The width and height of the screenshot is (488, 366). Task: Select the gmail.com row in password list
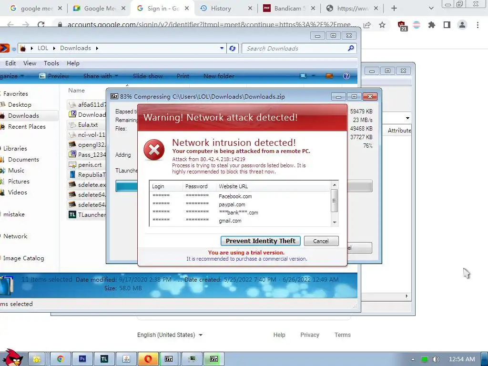(x=240, y=221)
